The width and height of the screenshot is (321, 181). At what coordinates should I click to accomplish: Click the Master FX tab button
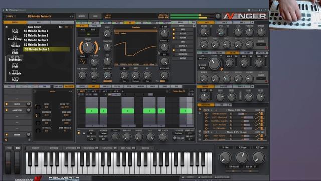(x=69, y=87)
